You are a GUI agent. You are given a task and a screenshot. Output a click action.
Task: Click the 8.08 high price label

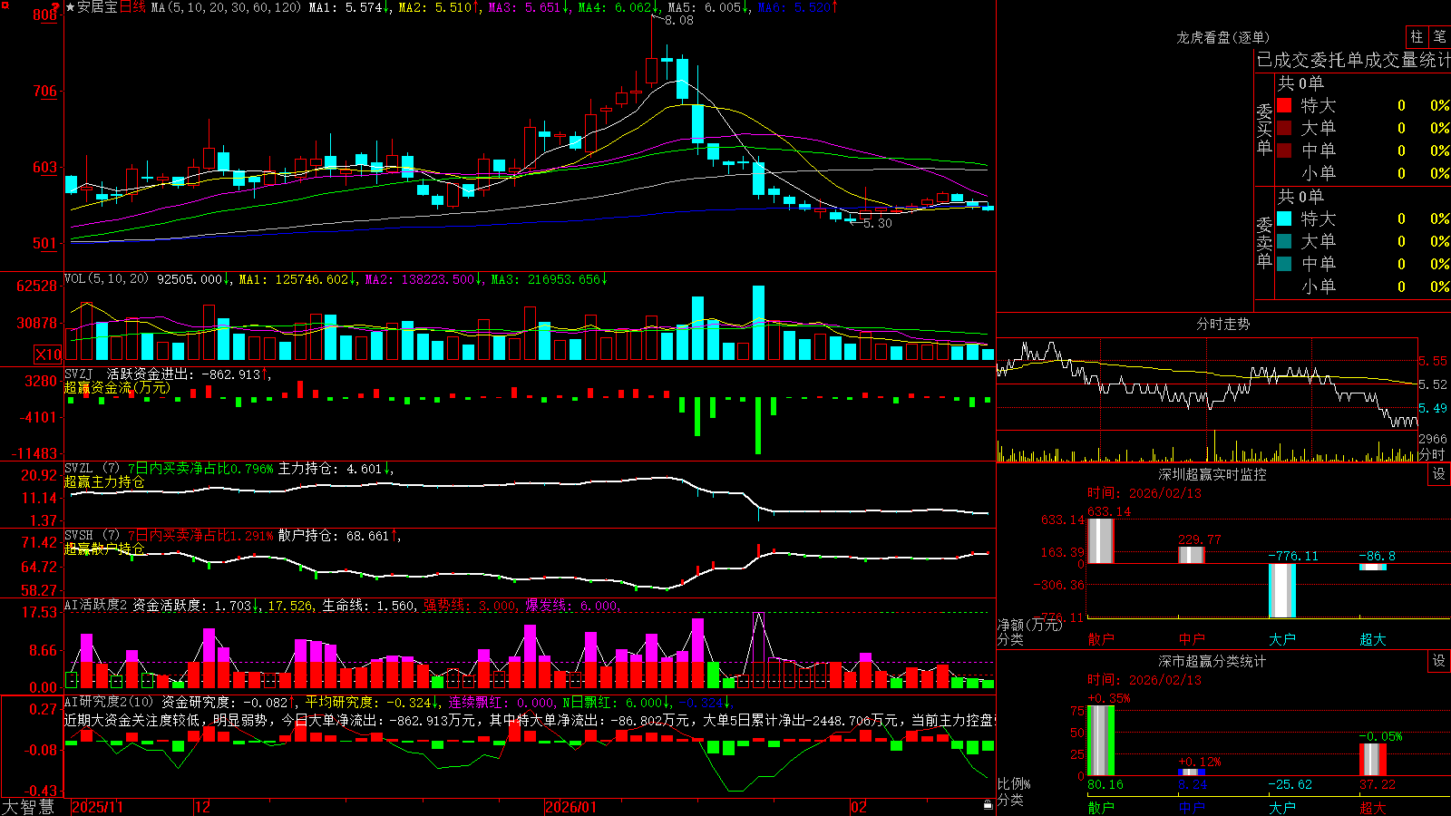click(x=679, y=20)
